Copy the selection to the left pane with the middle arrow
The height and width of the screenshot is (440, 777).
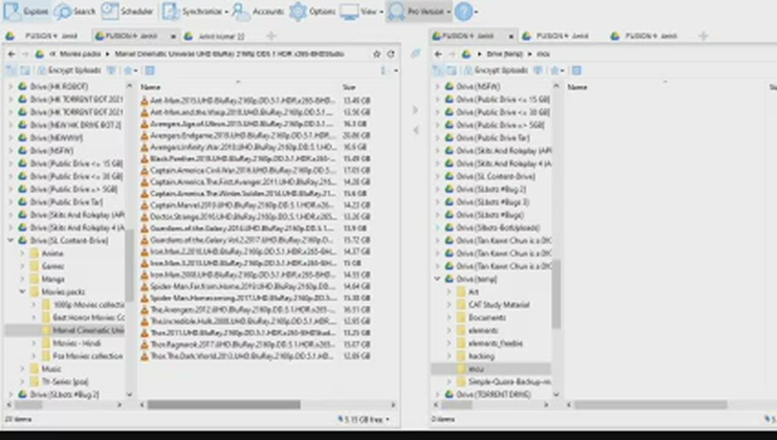pos(415,130)
